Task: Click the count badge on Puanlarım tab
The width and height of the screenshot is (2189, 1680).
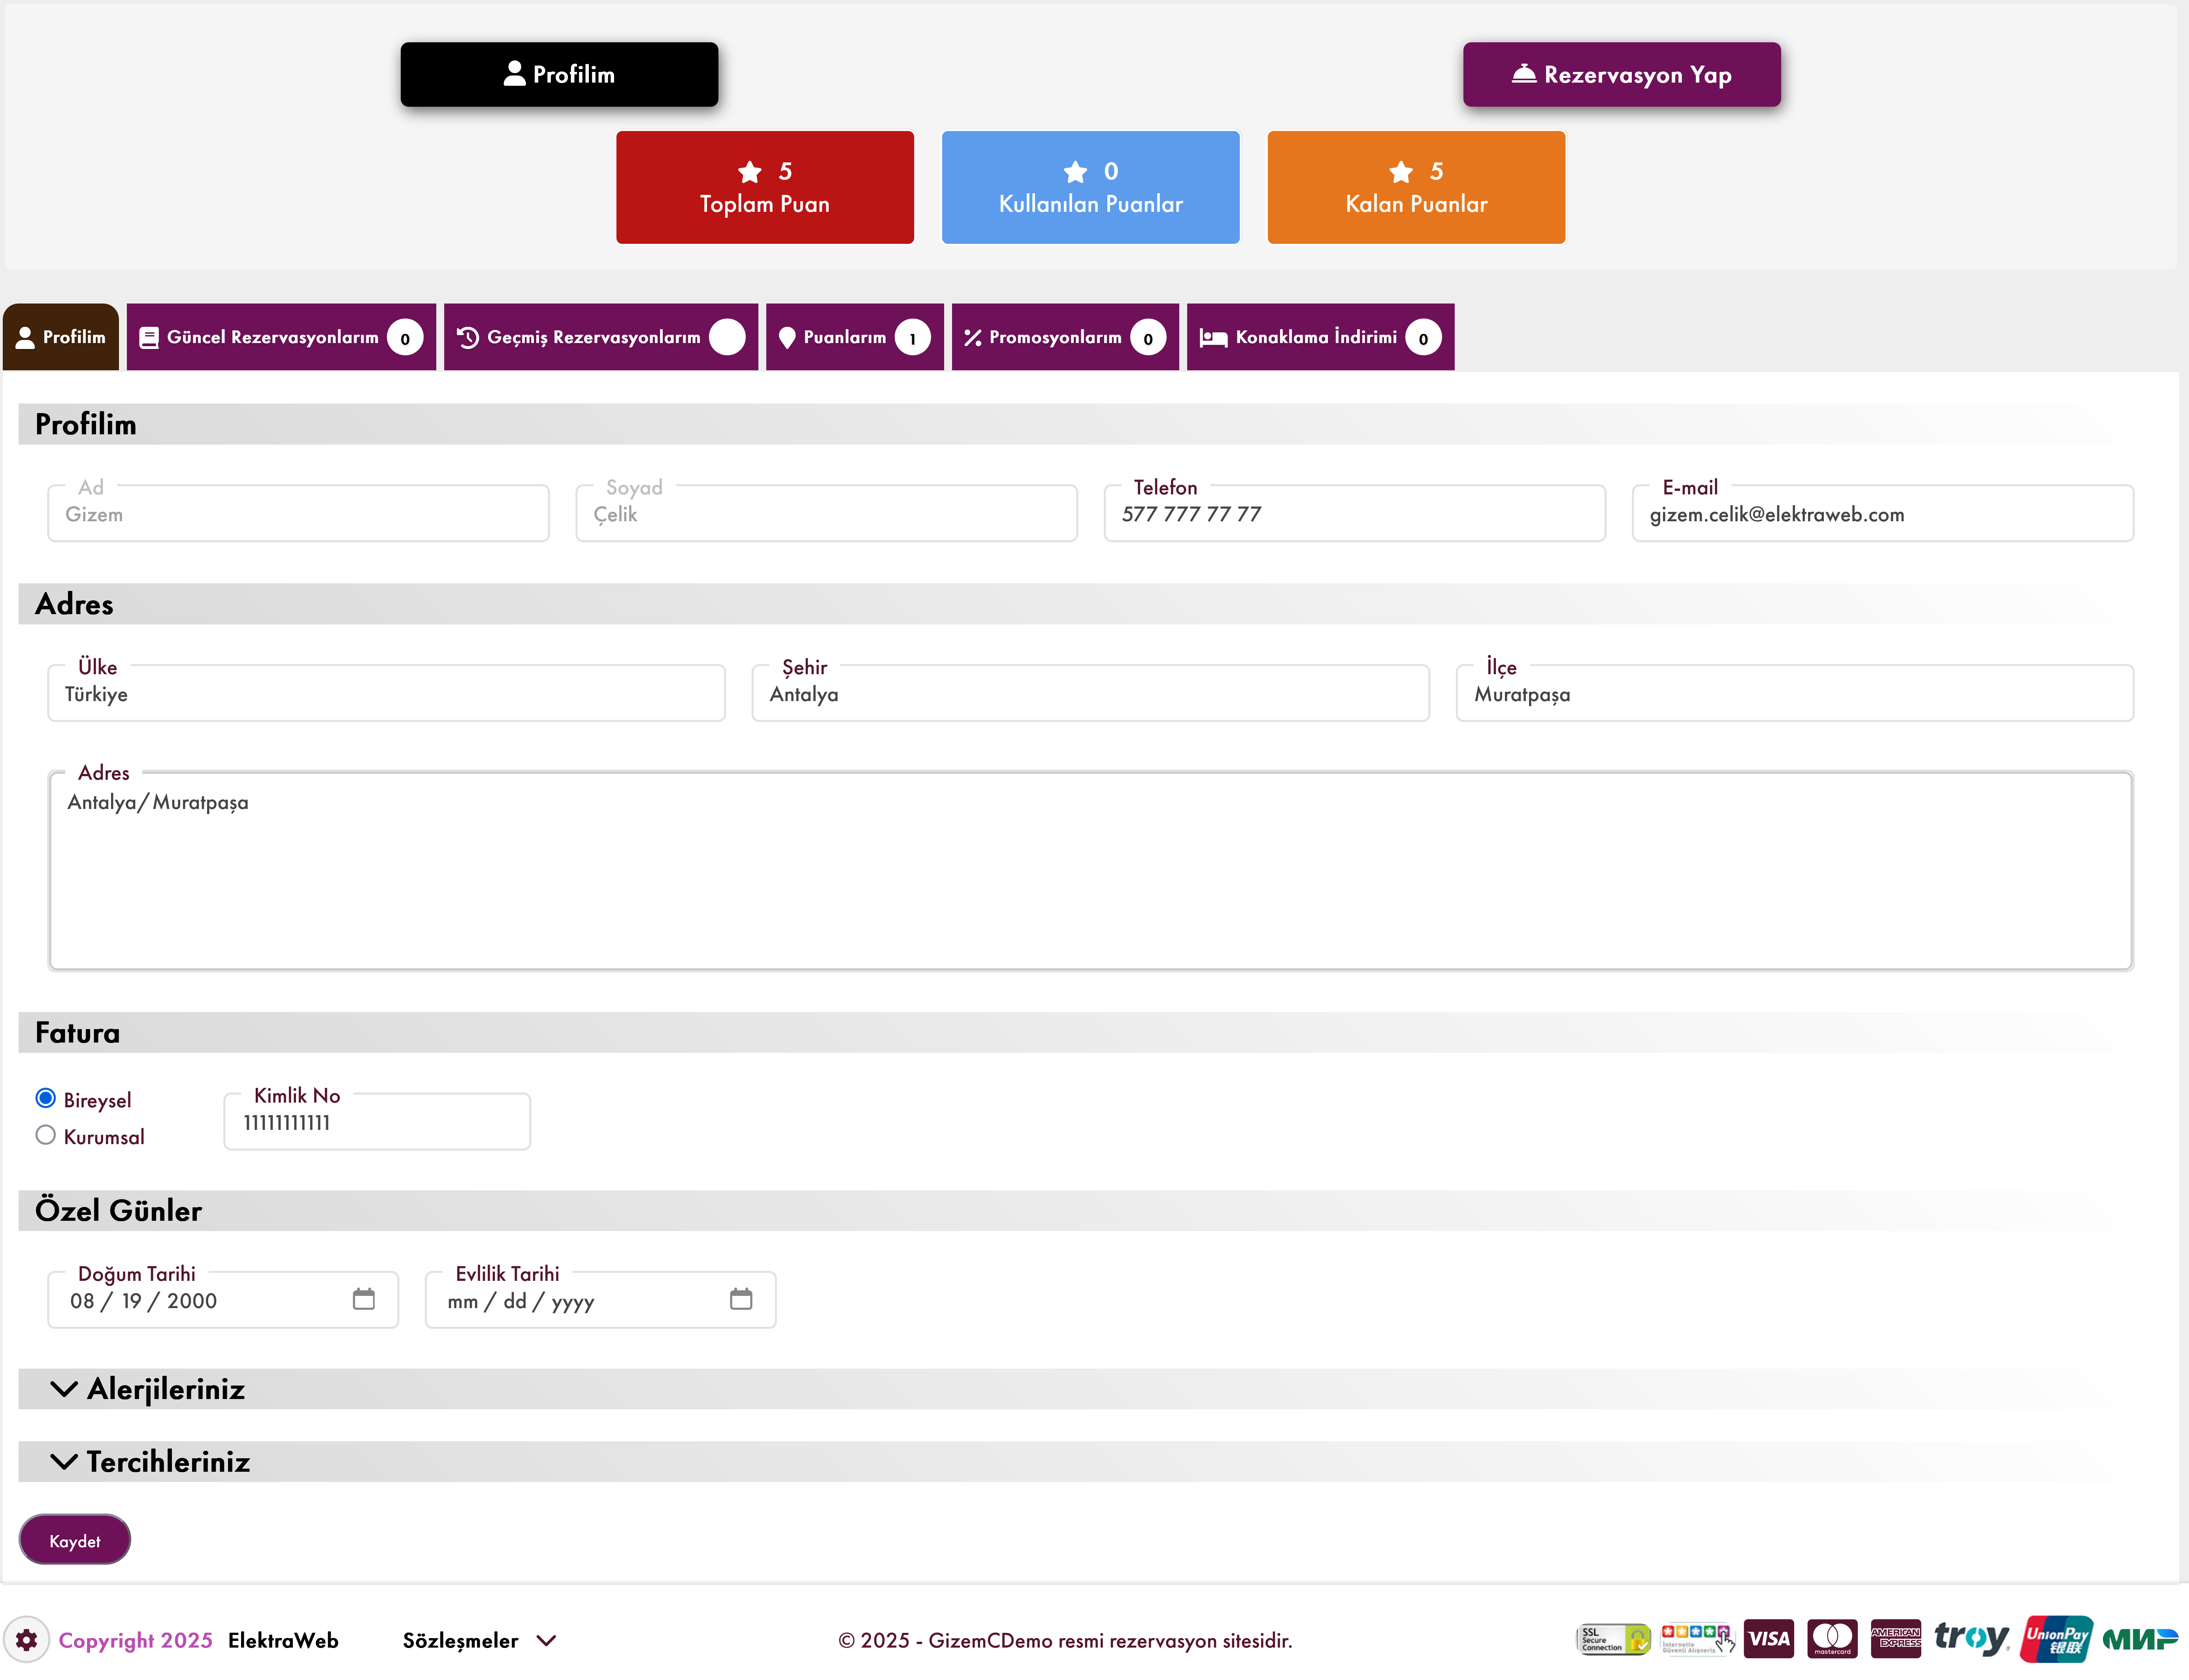Action: (x=912, y=337)
